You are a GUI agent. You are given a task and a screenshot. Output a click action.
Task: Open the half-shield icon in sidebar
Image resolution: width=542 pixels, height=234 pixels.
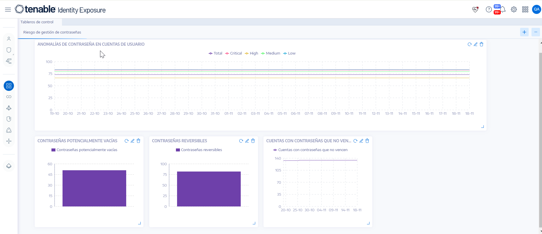[9, 119]
